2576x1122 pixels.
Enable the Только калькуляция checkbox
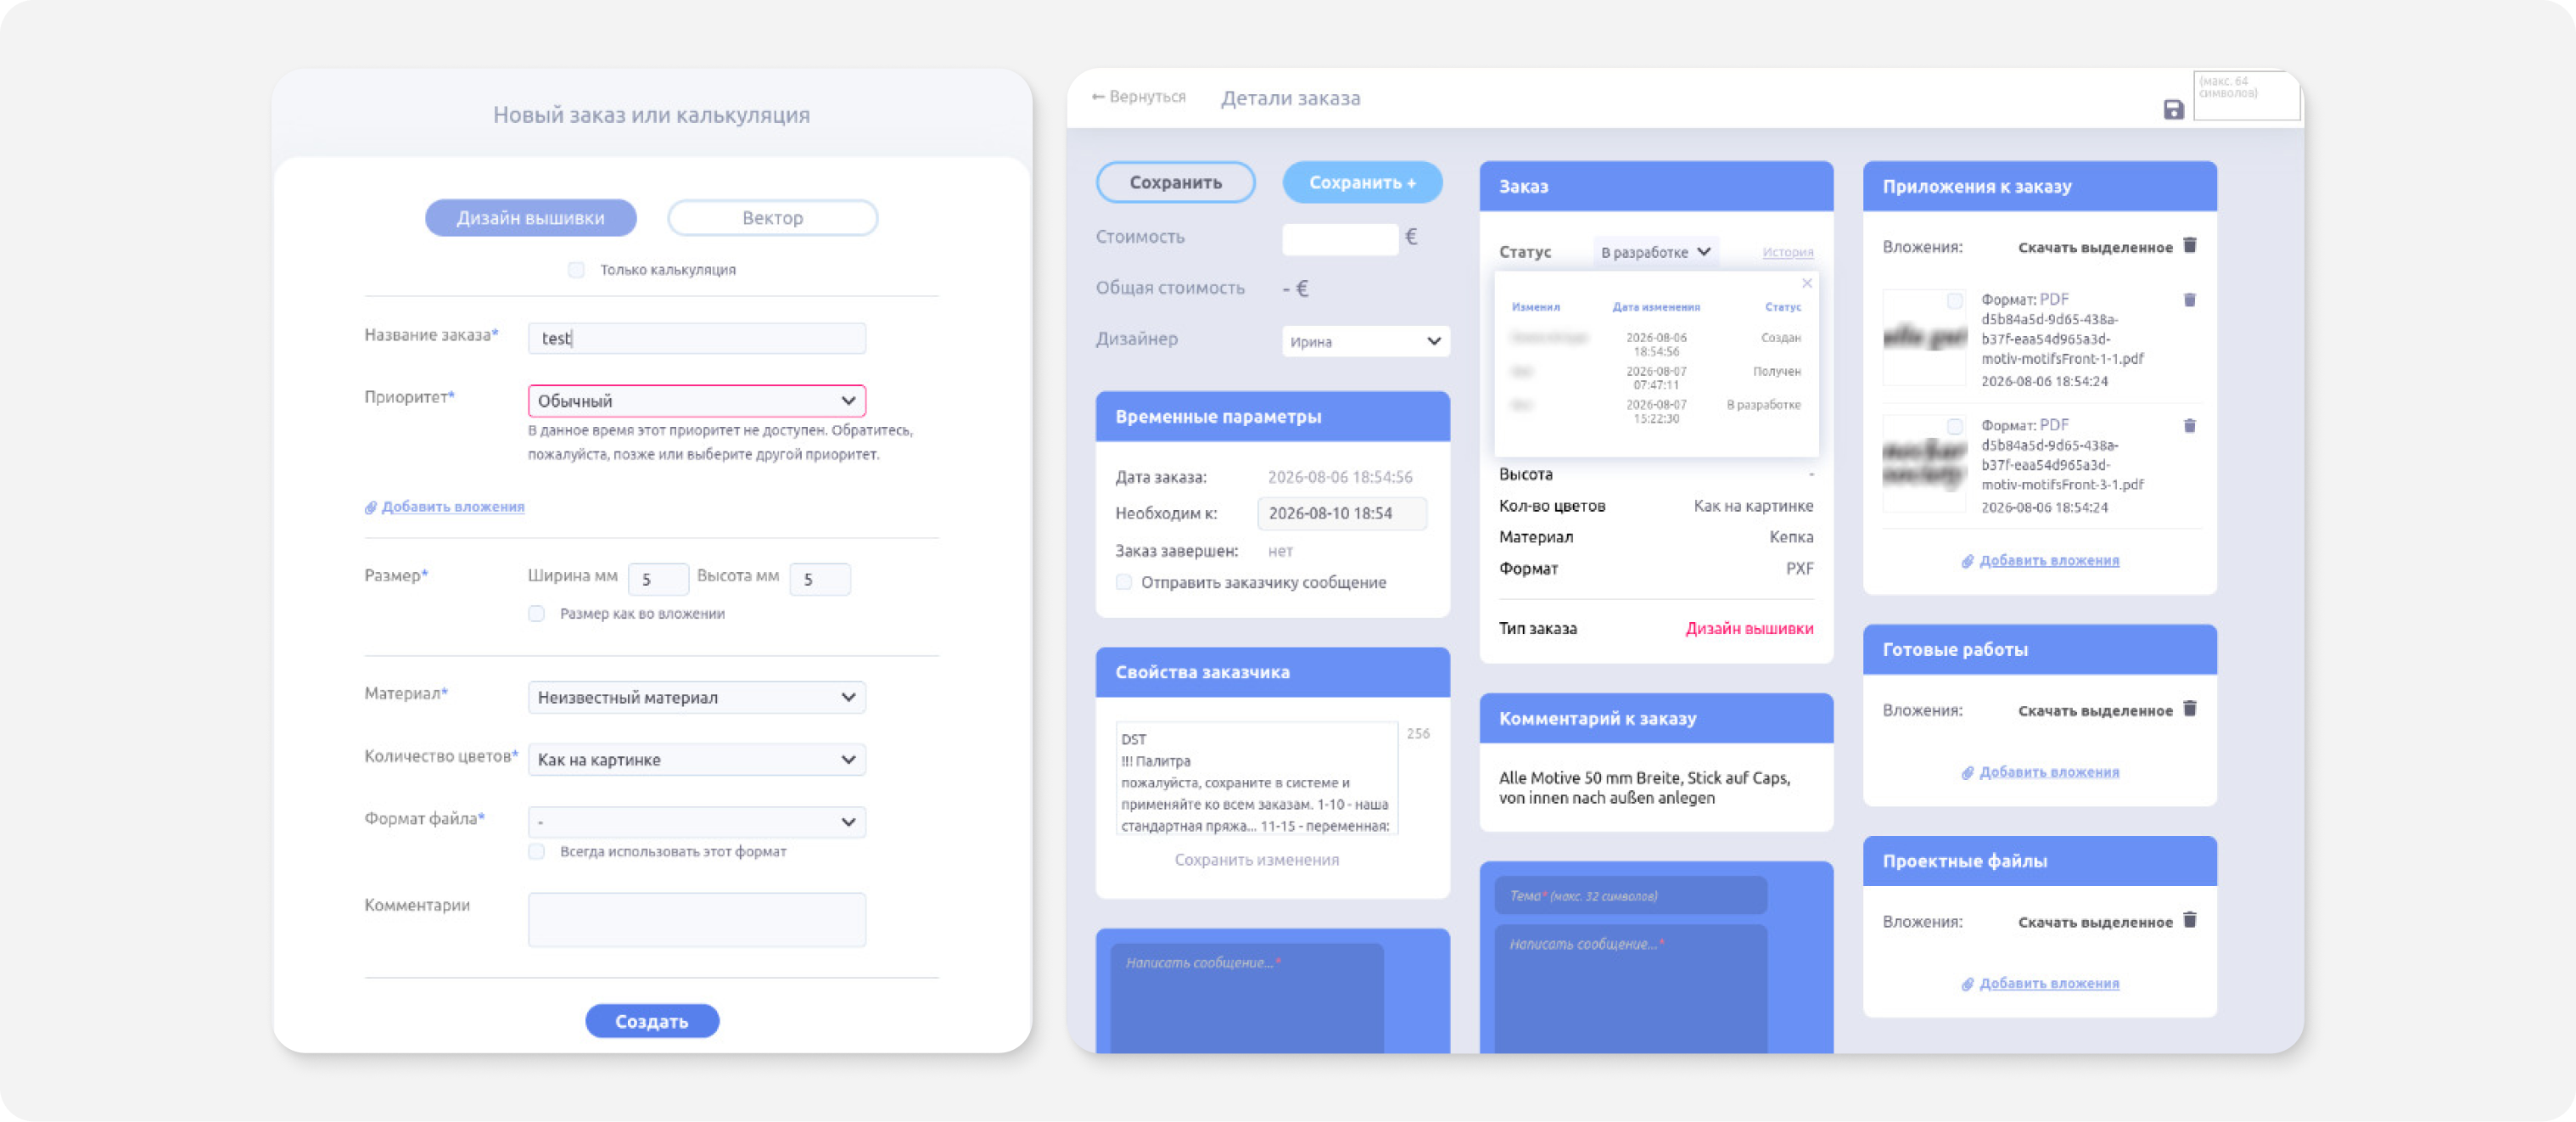[x=576, y=270]
